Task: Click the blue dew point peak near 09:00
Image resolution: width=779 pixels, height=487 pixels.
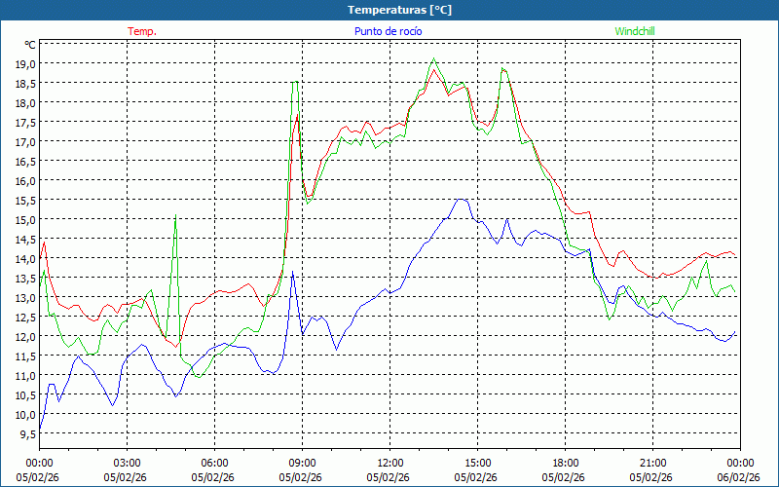Action: coord(292,273)
